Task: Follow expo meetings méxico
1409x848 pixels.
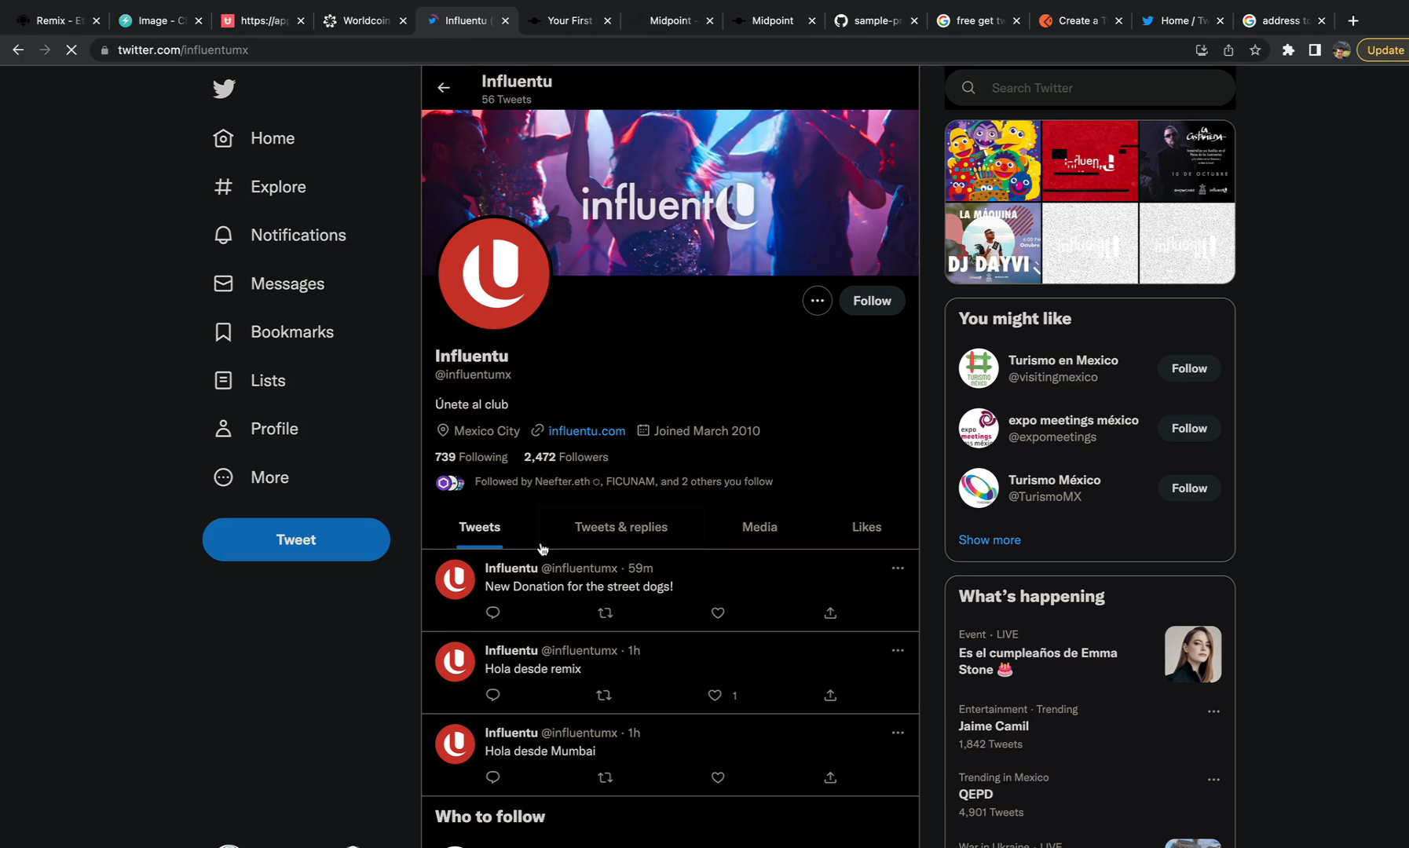Action: pyautogui.click(x=1189, y=428)
